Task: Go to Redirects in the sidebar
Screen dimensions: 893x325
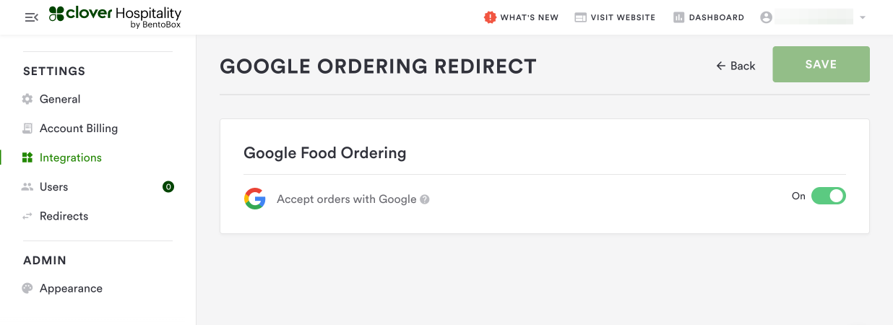Action: (64, 216)
